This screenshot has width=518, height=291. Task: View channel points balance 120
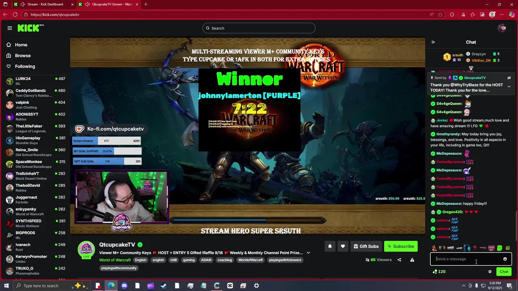[439, 272]
